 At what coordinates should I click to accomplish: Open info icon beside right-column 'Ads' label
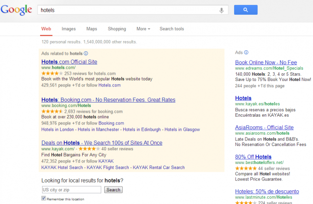(246, 52)
